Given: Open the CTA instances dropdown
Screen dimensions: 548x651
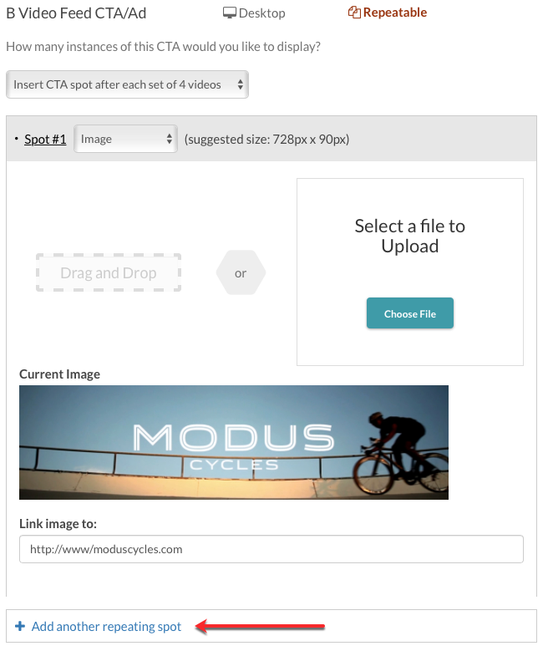Looking at the screenshot, I should [x=128, y=84].
